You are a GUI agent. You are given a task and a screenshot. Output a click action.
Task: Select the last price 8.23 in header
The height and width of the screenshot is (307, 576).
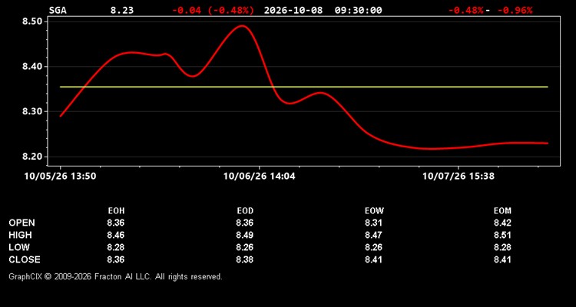point(122,10)
